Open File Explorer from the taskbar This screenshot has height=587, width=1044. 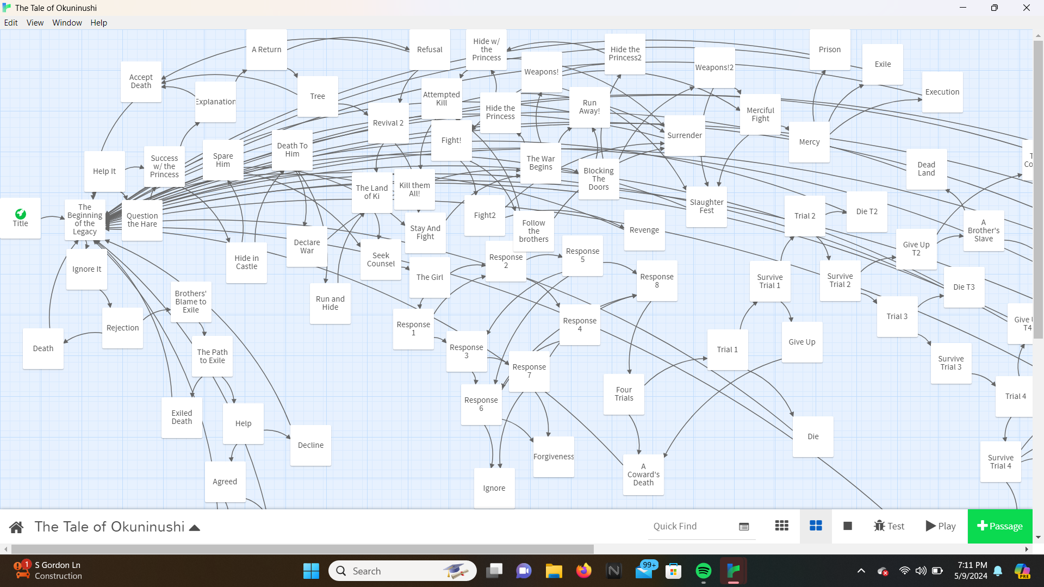[554, 571]
